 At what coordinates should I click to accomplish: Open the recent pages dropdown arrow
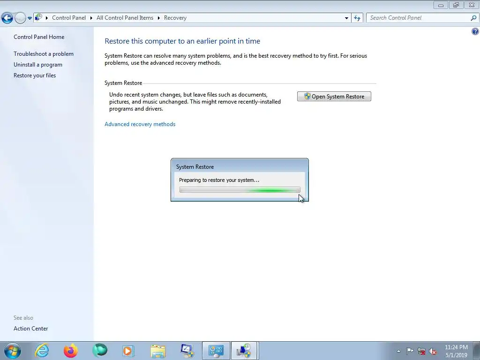click(x=30, y=18)
